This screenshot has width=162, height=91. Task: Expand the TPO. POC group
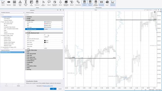click(x=26, y=55)
